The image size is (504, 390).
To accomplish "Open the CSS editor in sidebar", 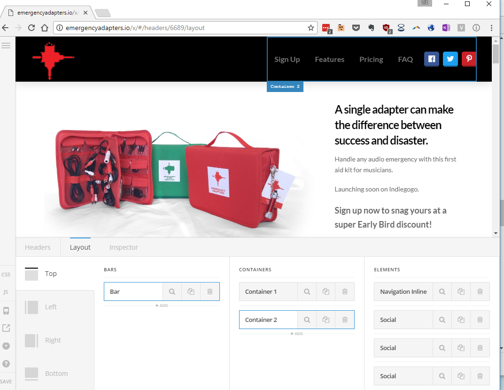I will pyautogui.click(x=6, y=275).
